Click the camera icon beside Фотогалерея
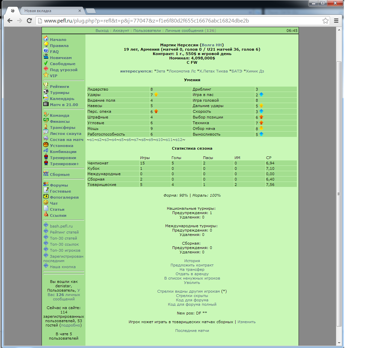This screenshot has width=386, height=348. (46, 197)
